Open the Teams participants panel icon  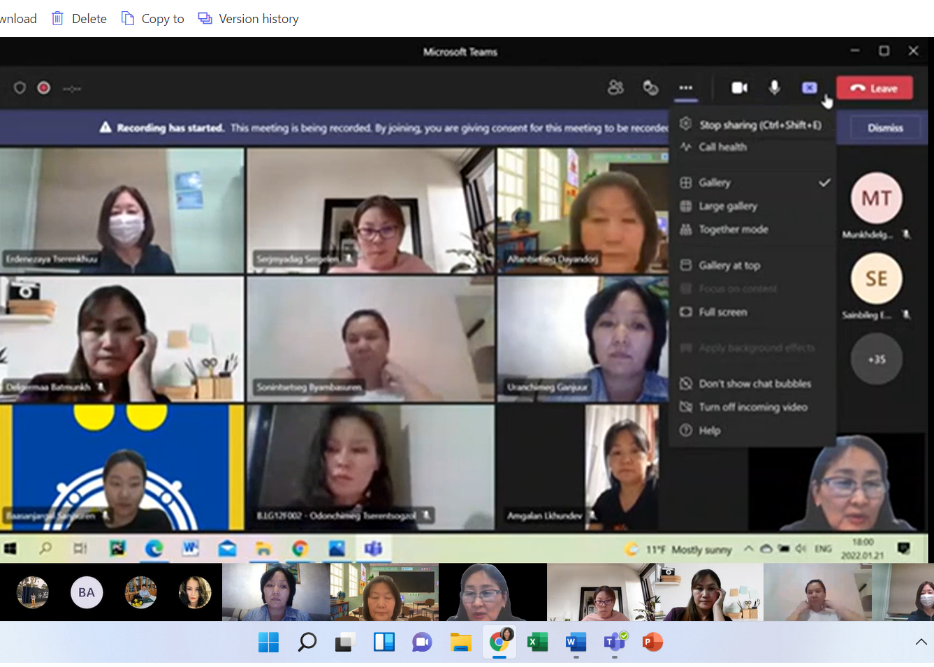click(x=615, y=87)
